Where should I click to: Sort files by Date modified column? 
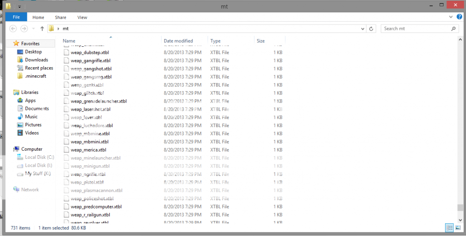[x=178, y=41]
